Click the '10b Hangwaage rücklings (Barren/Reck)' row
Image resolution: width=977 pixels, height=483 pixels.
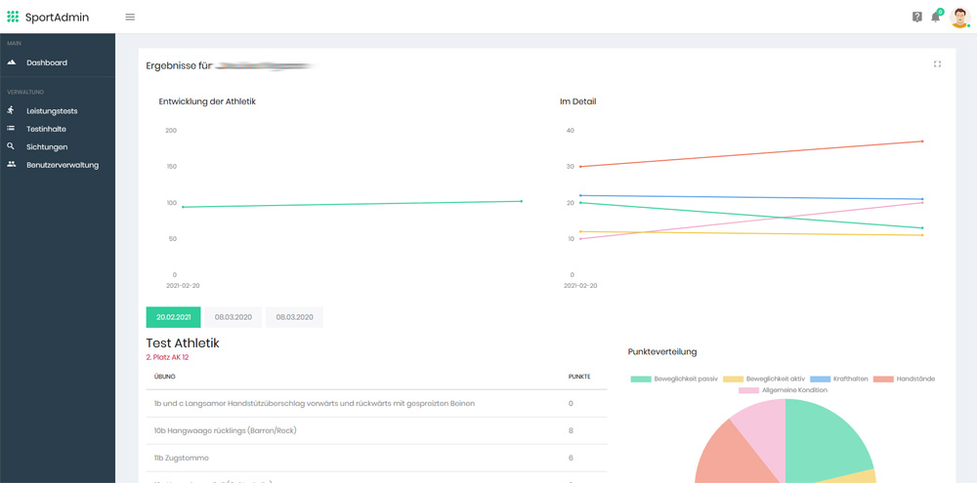pyautogui.click(x=376, y=430)
